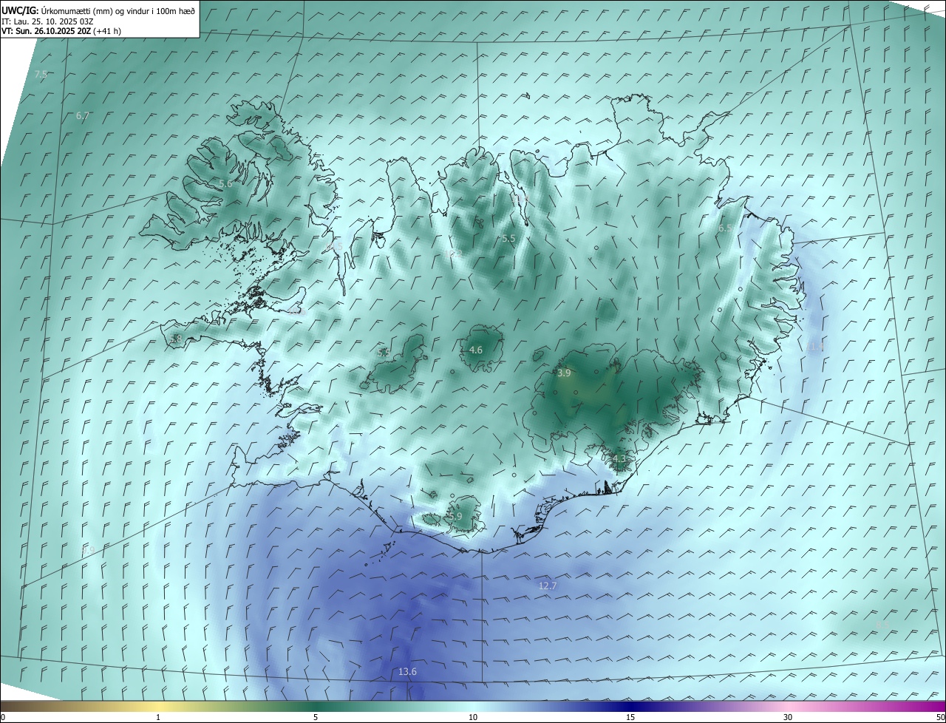The height and width of the screenshot is (723, 946).
Task: Select the 15 mark on the legend bar
Action: [x=630, y=717]
